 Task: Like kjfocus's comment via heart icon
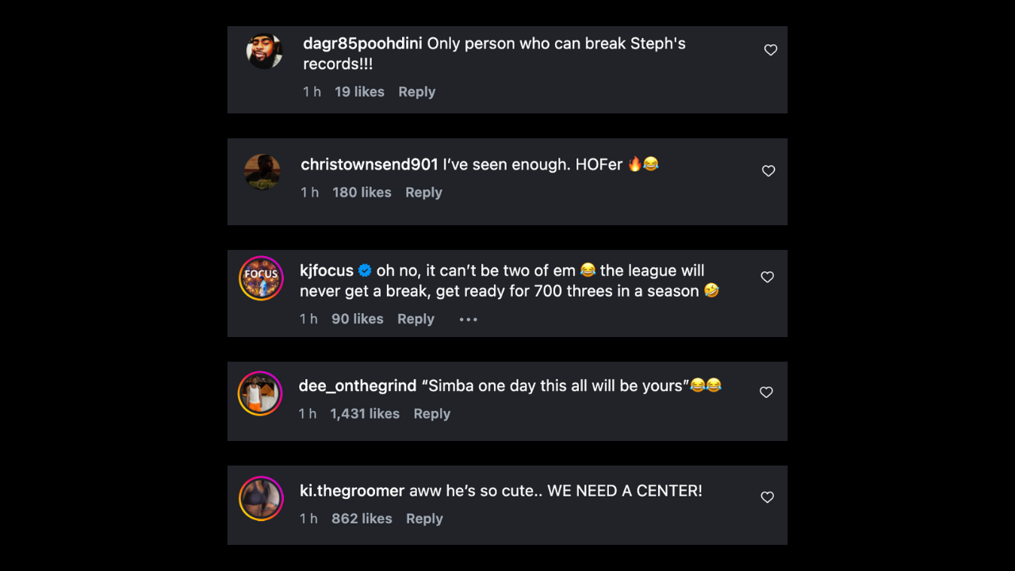767,277
